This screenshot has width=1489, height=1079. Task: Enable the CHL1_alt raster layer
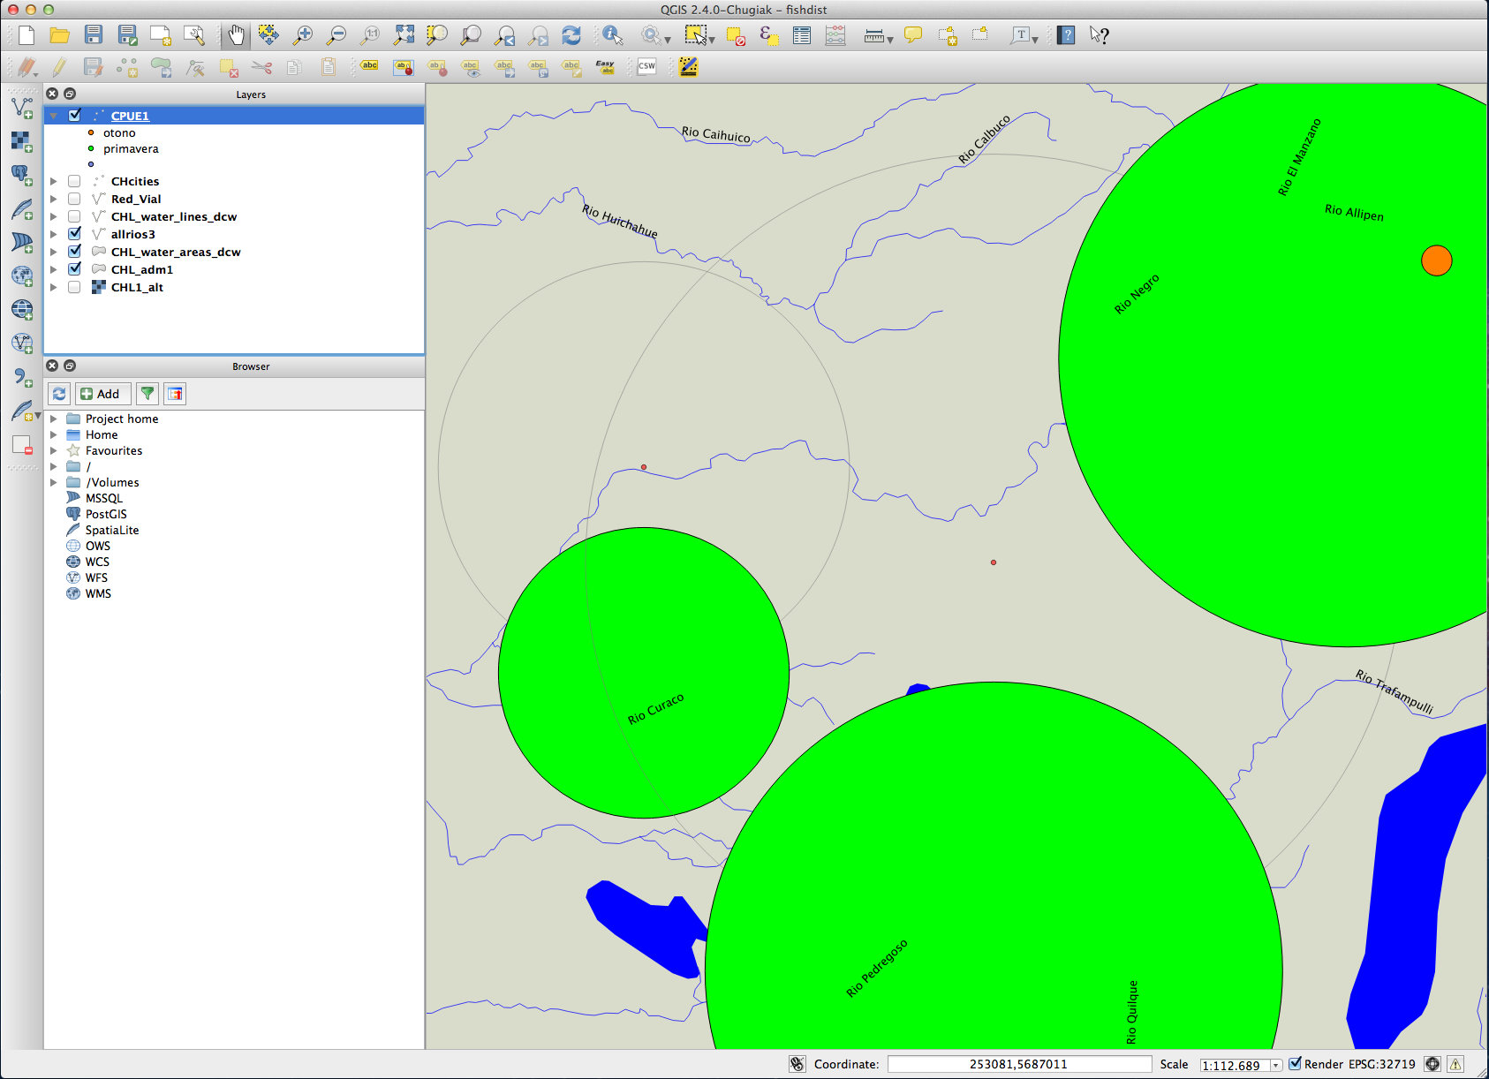[74, 287]
